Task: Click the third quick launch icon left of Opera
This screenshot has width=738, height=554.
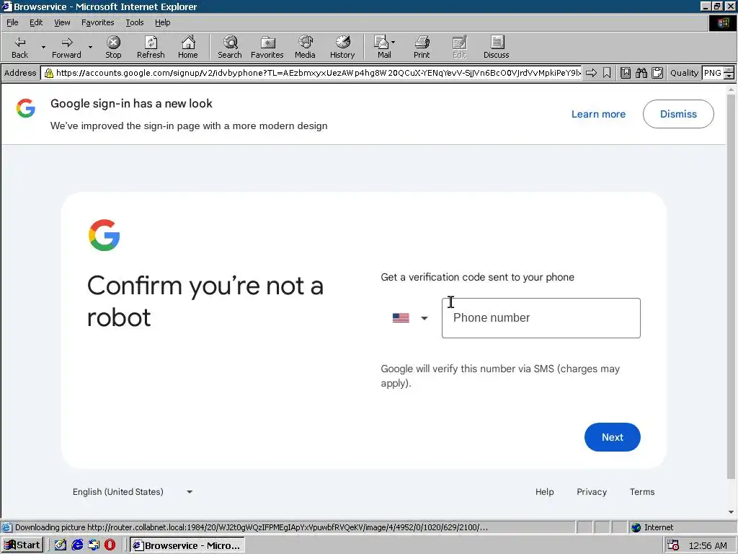Action: (94, 545)
